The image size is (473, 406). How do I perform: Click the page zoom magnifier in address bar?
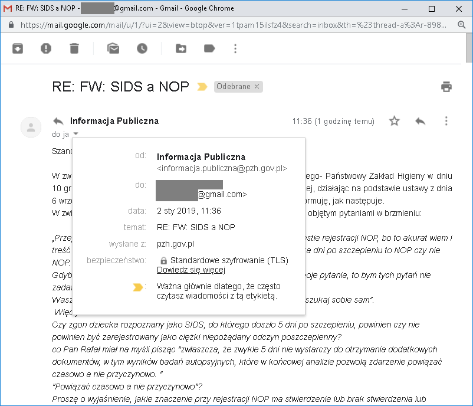point(462,25)
